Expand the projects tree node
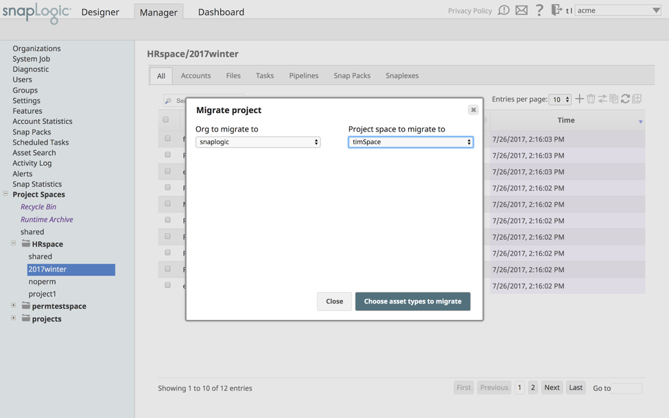669x418 pixels. click(x=14, y=318)
